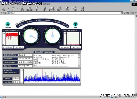Click the Try Again icon

click(8, 24)
